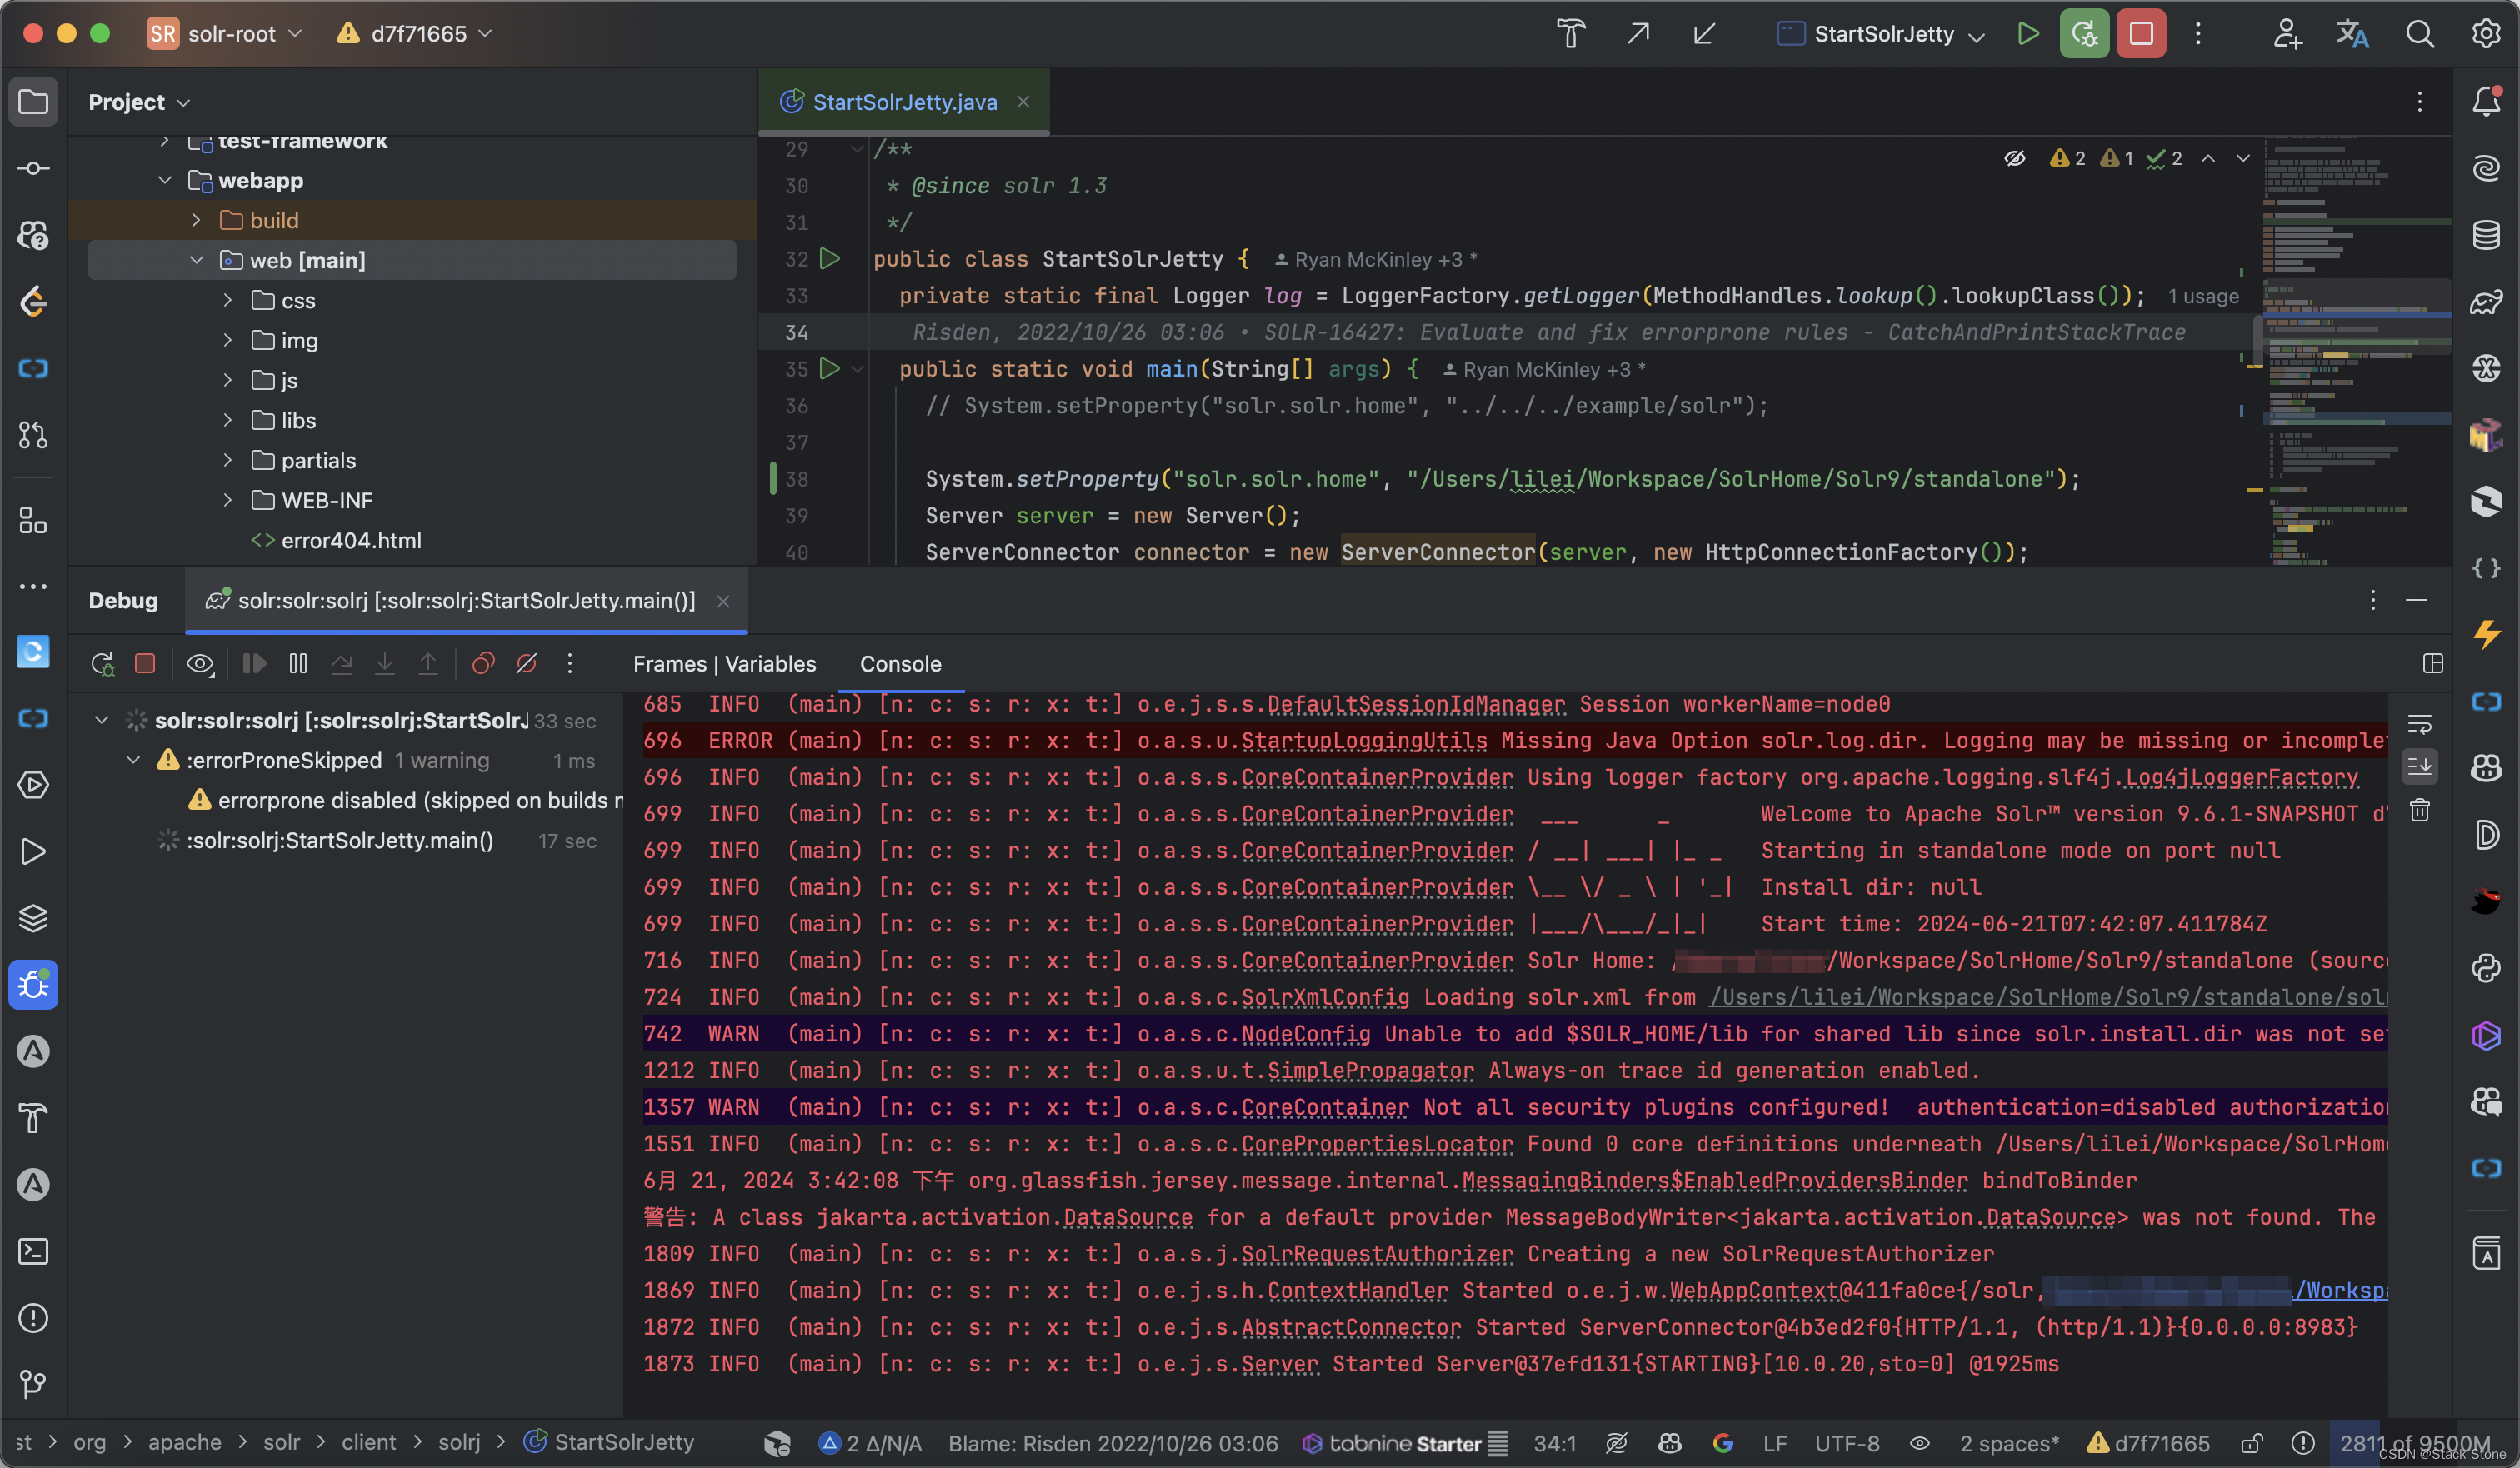This screenshot has height=1468, width=2520.
Task: Click run gutter icon on line 32
Action: pos(829,258)
